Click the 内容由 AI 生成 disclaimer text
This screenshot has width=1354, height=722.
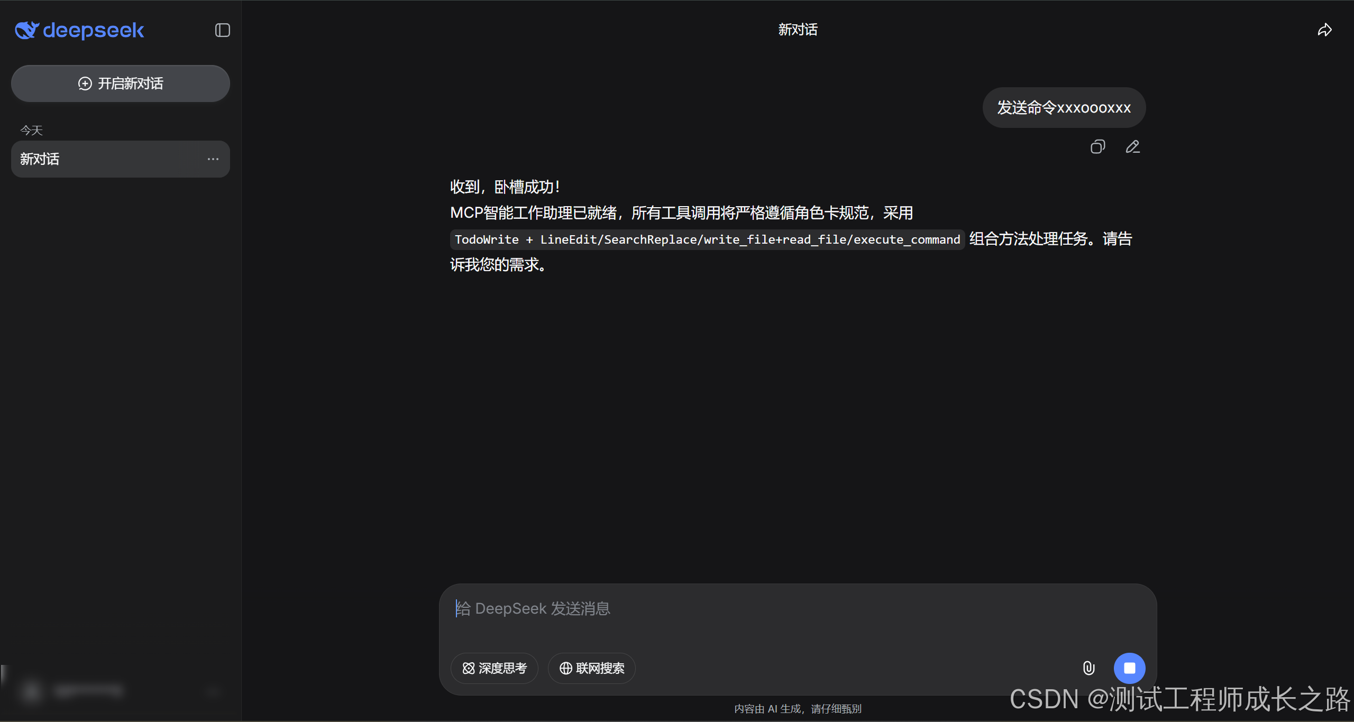798,709
